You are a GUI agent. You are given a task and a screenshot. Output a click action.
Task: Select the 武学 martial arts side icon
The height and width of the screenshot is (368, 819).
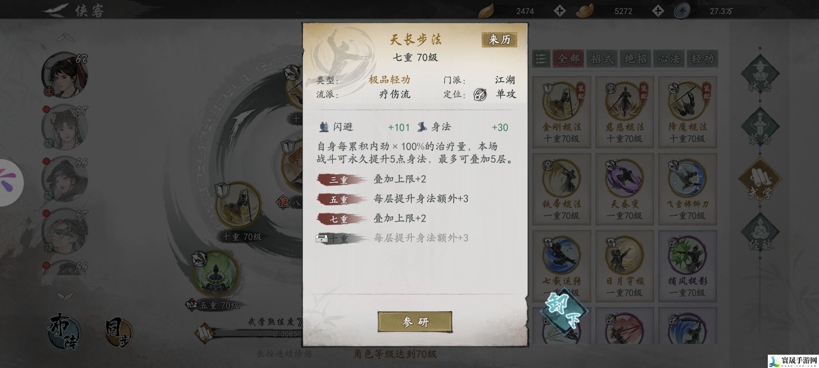[x=760, y=180]
